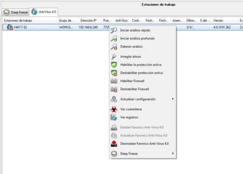Sort by % del ... column header
243x174 pixels.
pos(205,20)
